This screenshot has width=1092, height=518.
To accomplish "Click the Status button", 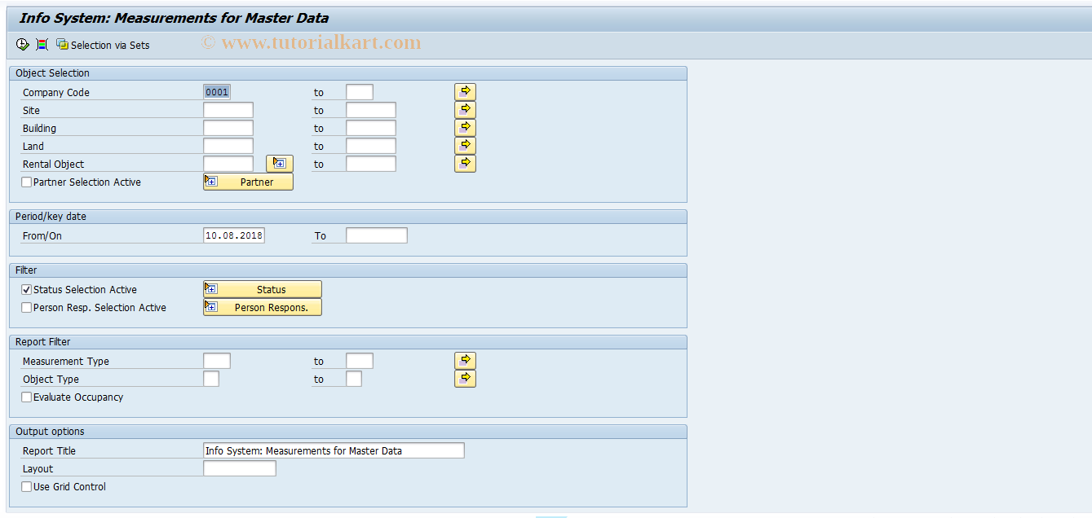I will click(262, 289).
